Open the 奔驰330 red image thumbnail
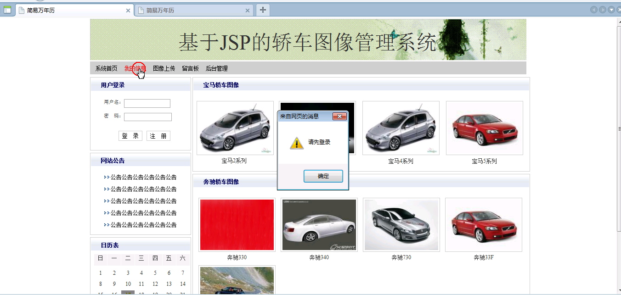 [x=237, y=225]
